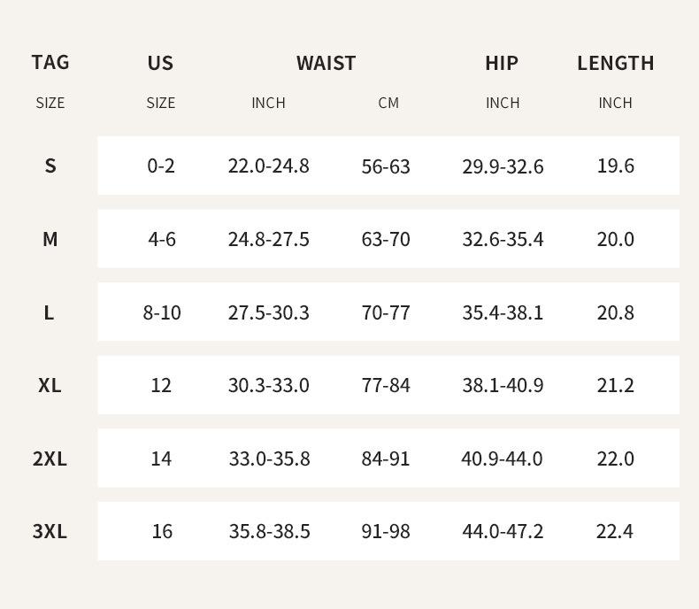
Task: Select the S tag size label
Action: click(50, 166)
